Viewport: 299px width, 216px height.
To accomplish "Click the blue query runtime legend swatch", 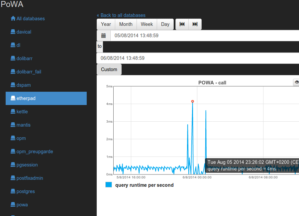I will point(109,185).
